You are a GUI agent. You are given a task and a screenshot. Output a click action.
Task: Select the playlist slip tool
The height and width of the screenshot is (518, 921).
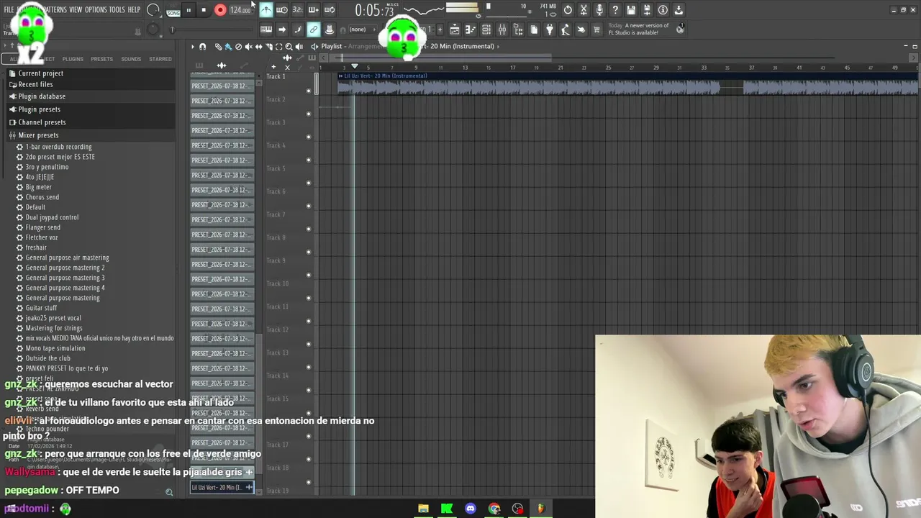258,47
